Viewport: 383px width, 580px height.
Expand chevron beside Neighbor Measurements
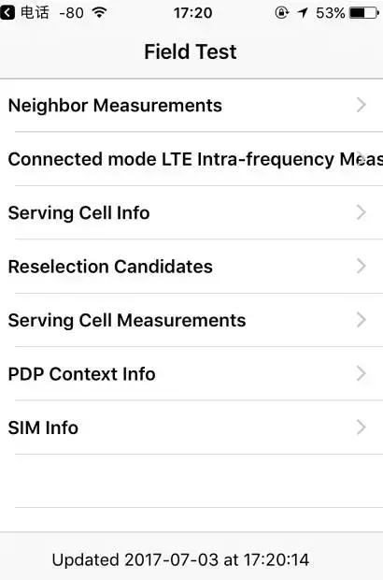coord(362,105)
